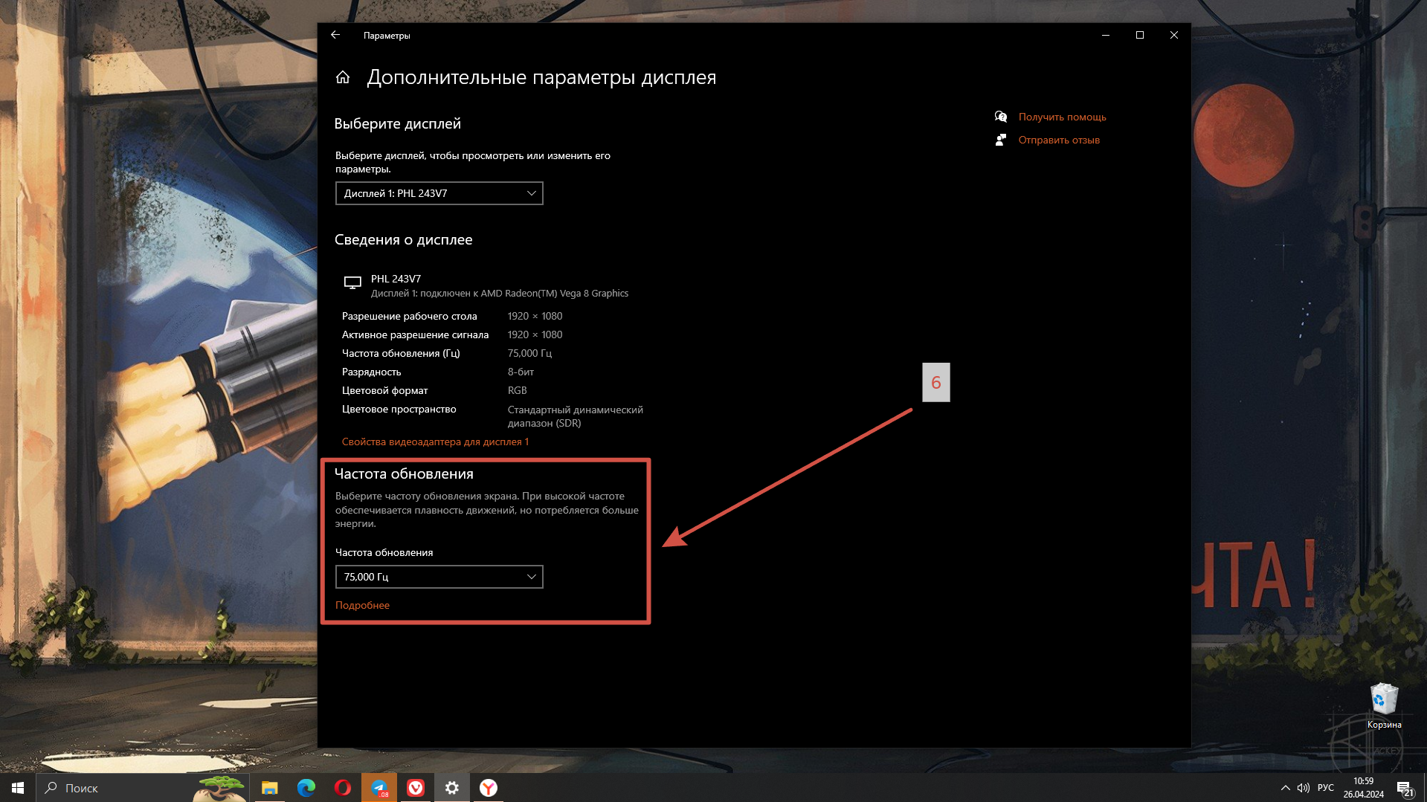Open File Explorer from the taskbar

click(x=270, y=788)
